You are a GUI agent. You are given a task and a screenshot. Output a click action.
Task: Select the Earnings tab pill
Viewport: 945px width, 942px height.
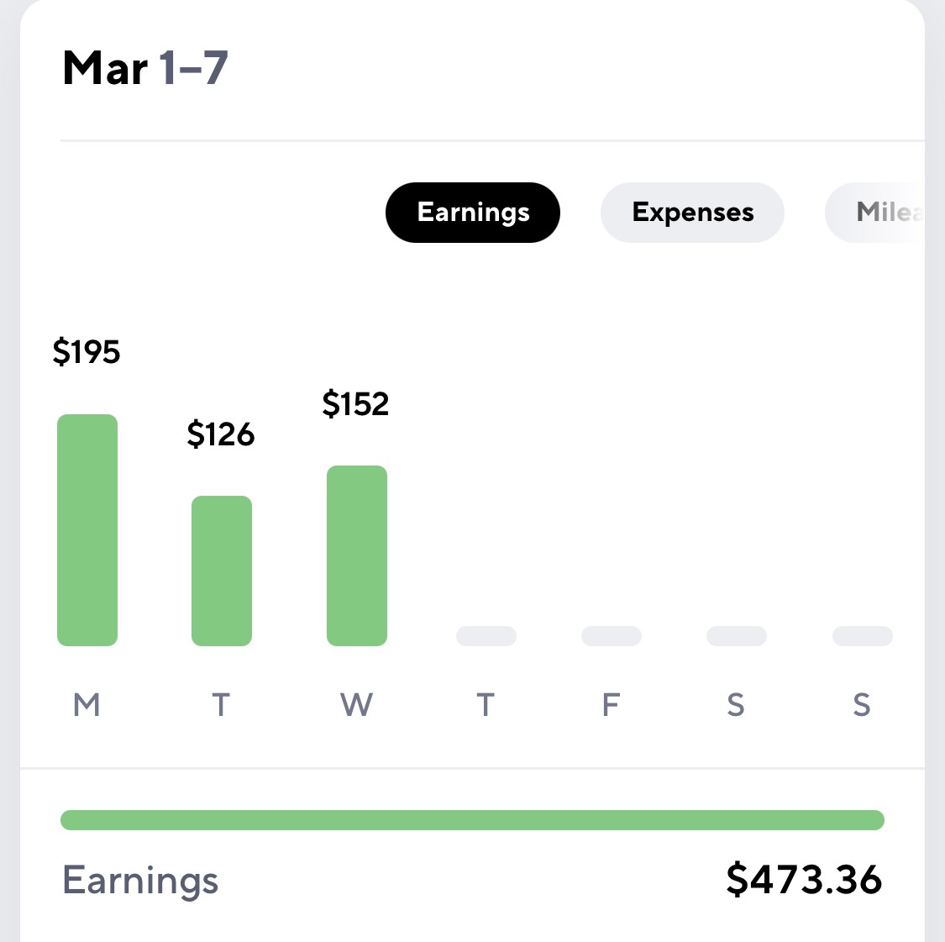coord(472,213)
